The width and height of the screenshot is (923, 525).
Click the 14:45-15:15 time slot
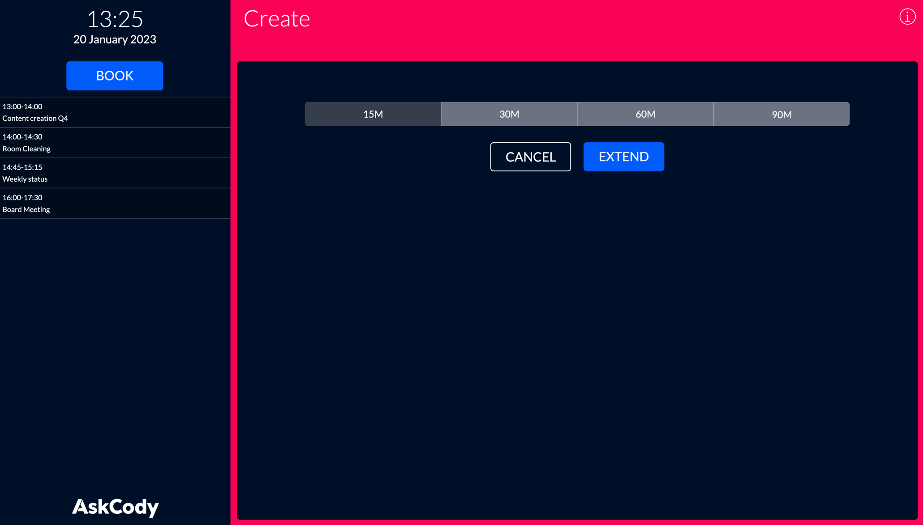point(22,167)
